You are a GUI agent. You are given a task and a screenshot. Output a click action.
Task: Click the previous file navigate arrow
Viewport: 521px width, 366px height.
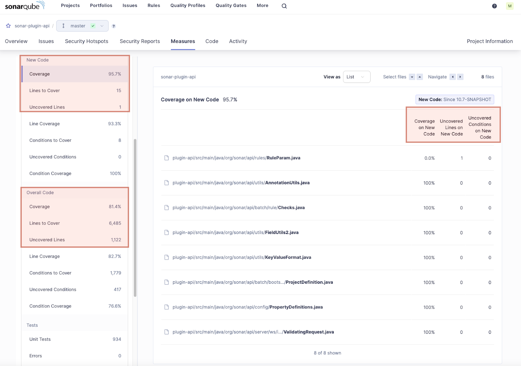(x=453, y=77)
